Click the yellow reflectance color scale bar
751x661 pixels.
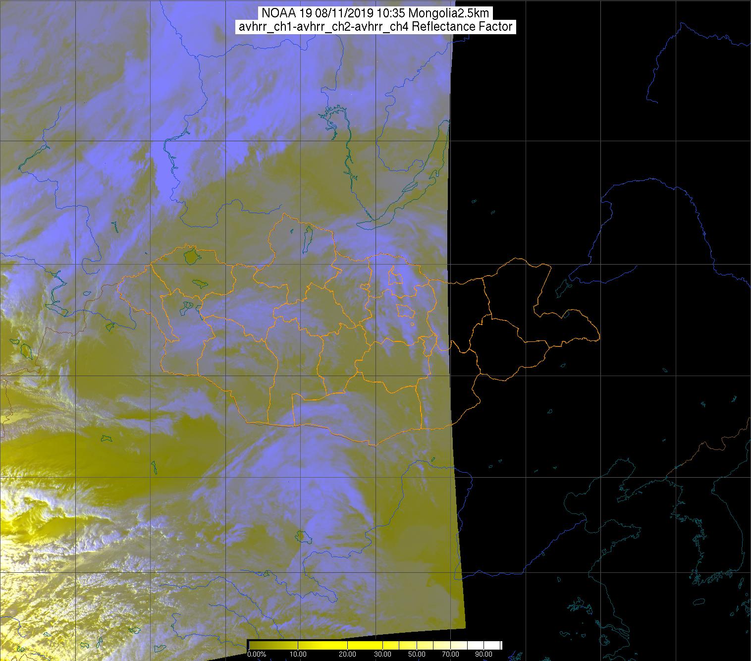pos(375,645)
